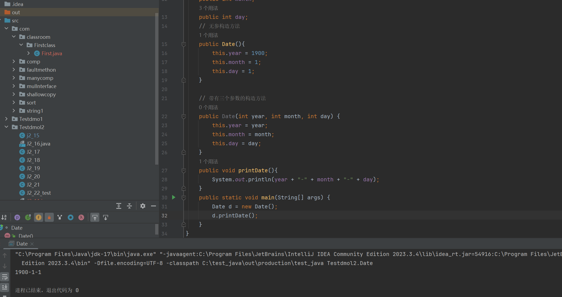Click '0 个用法' hint above three-parameter constructor
Image resolution: width=562 pixels, height=297 pixels.
point(208,107)
